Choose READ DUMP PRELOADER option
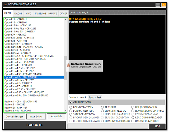169x132 pixels. pos(133,118)
